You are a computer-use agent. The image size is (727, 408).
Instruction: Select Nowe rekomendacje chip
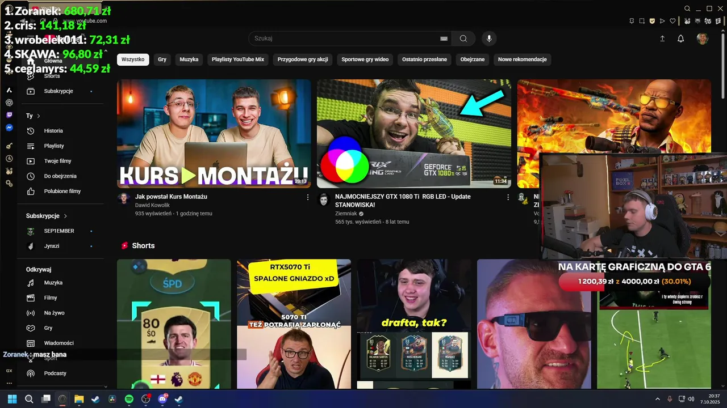(x=523, y=59)
